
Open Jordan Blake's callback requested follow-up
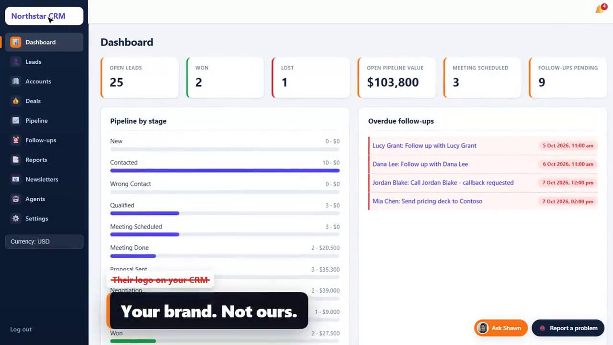tap(483, 183)
